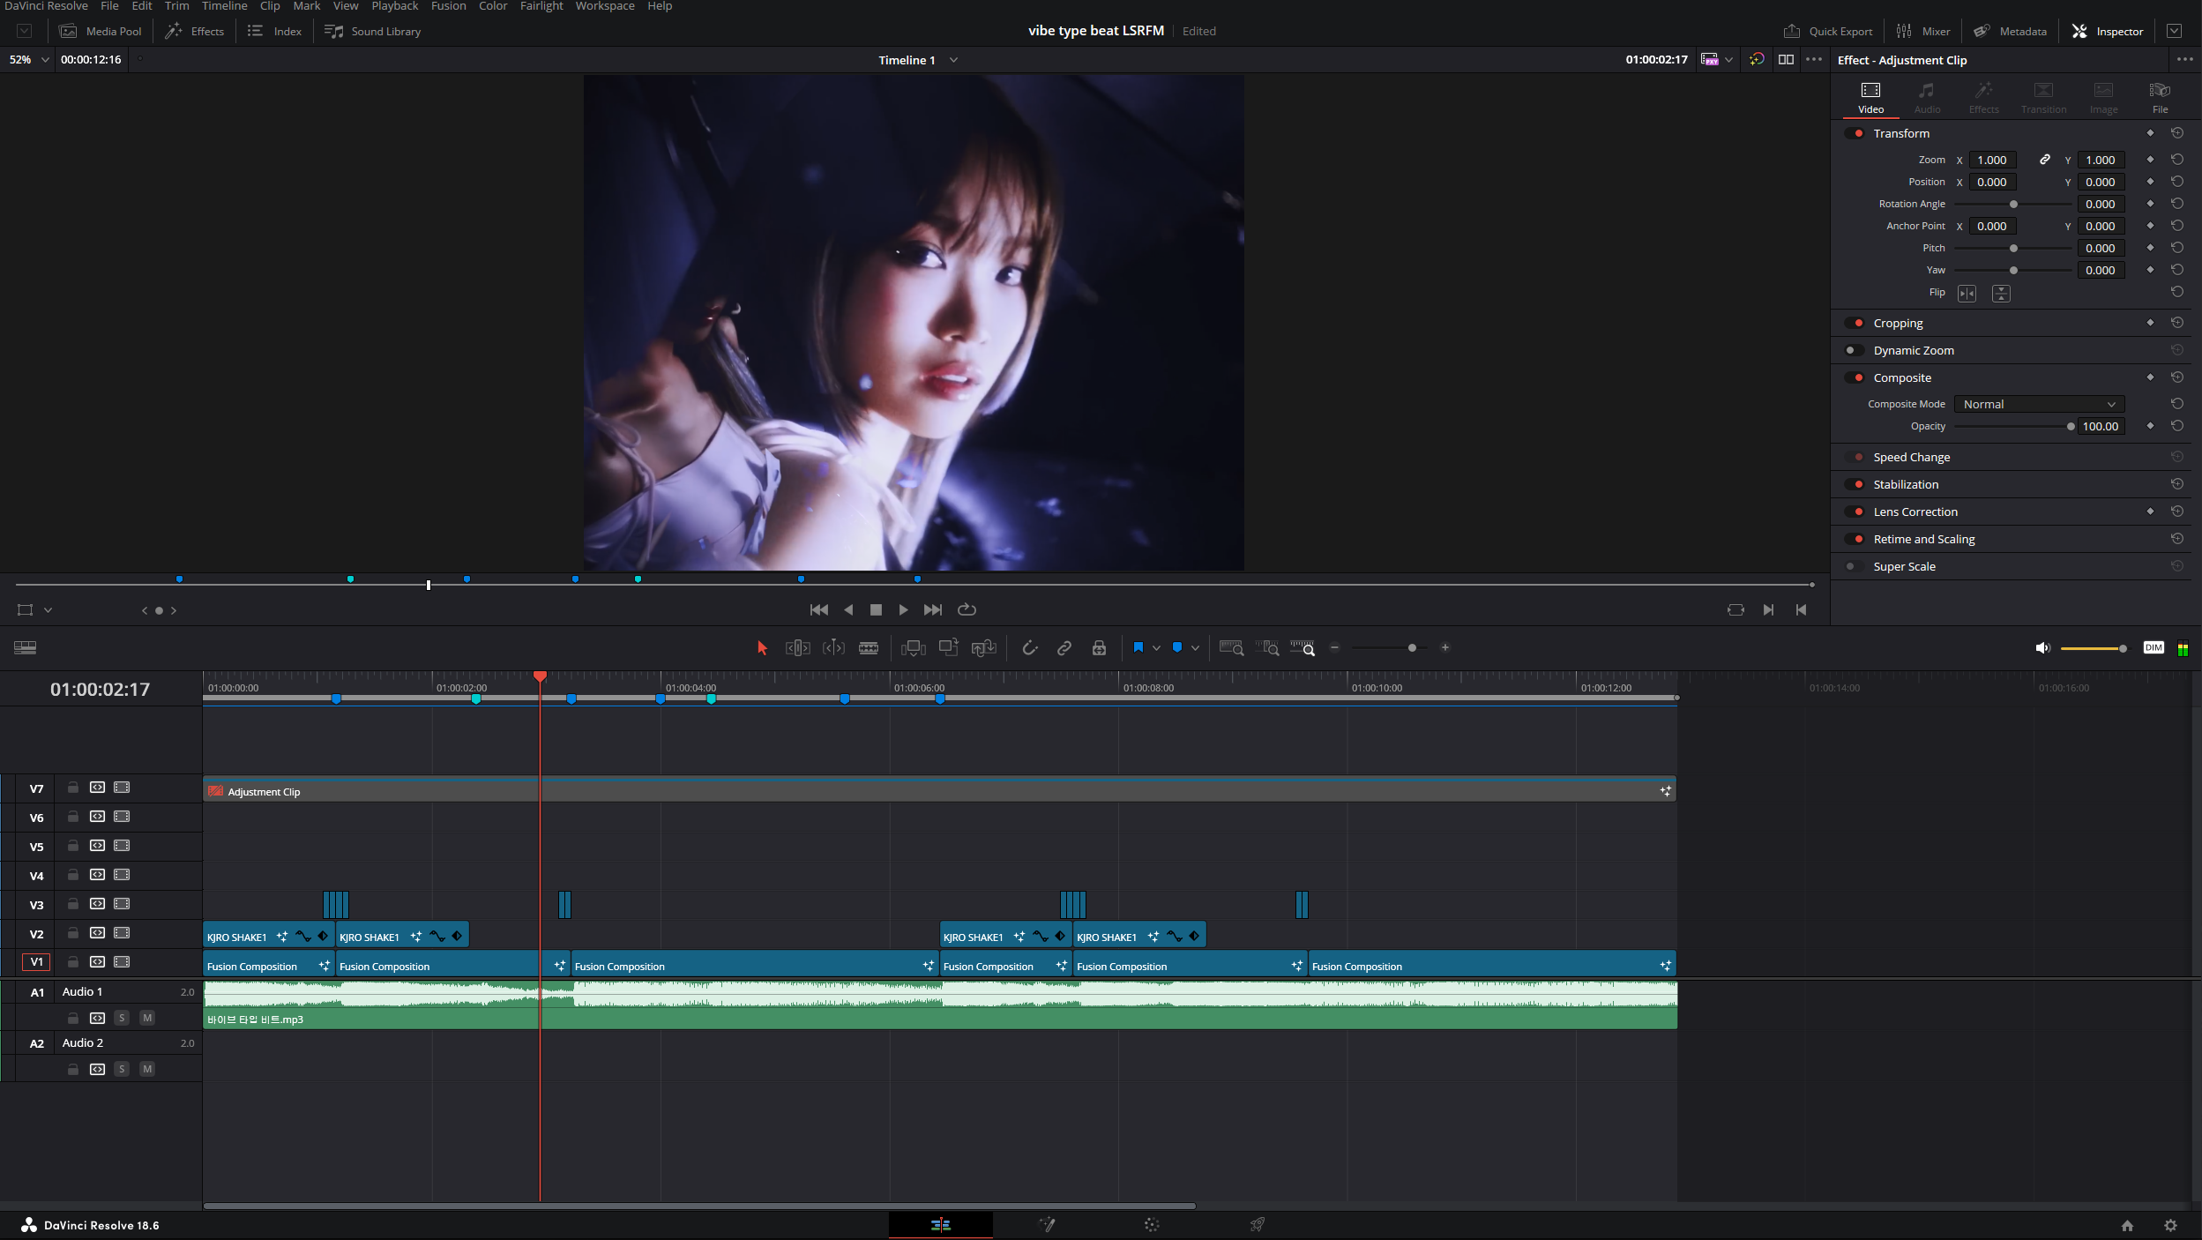Viewport: 2202px width, 1240px height.
Task: Toggle the linked selection chain icon
Action: tap(1064, 648)
